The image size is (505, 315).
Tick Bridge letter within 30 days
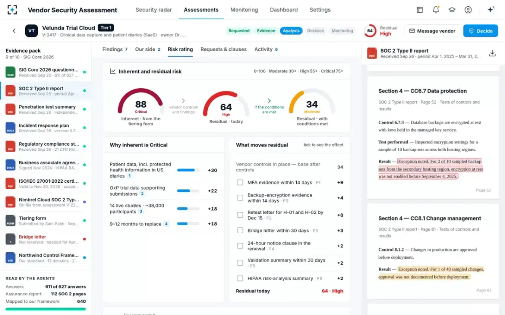pos(240,230)
